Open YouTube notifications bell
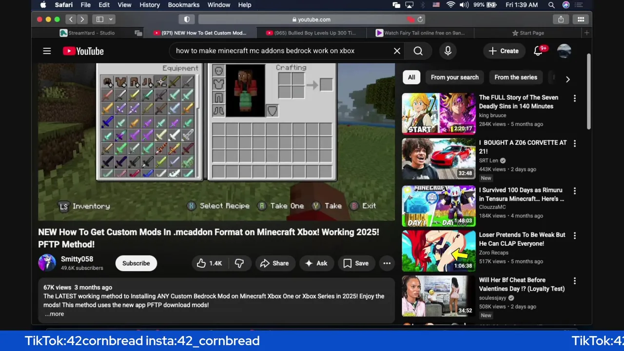 (539, 51)
